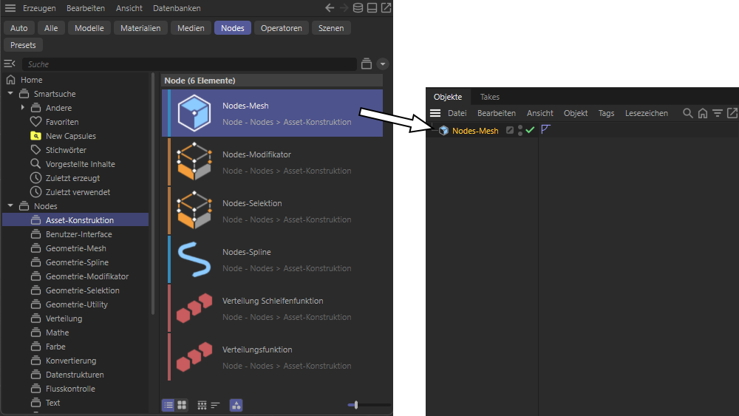This screenshot has height=416, width=739.
Task: Select the Text category
Action: pos(52,403)
